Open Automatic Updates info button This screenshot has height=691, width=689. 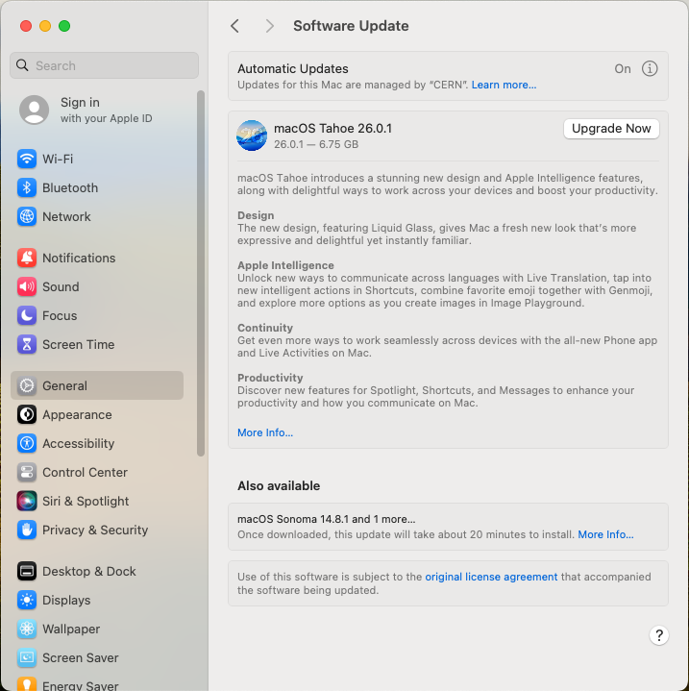[x=650, y=69]
